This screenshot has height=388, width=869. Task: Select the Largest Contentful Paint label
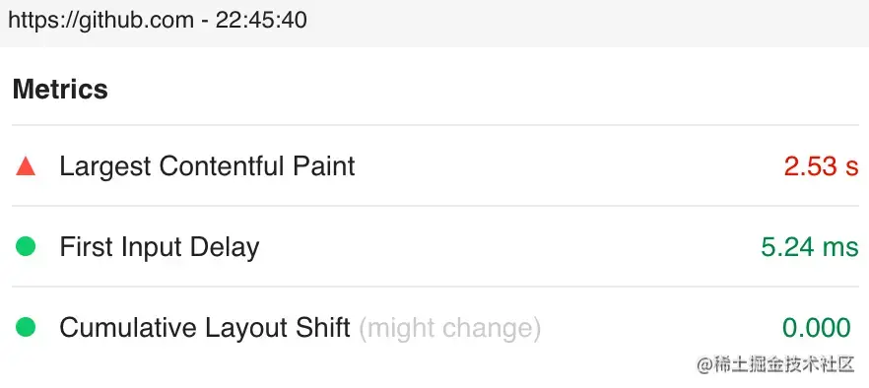[x=207, y=166]
